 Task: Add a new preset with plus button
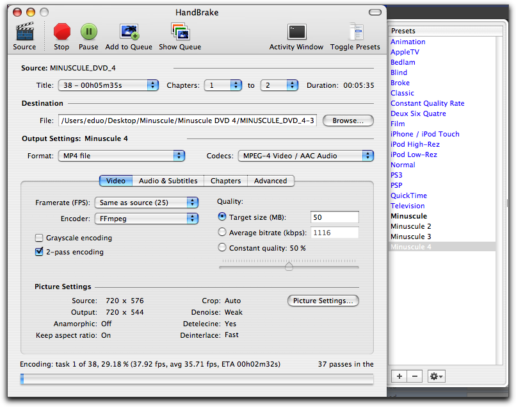[399, 376]
